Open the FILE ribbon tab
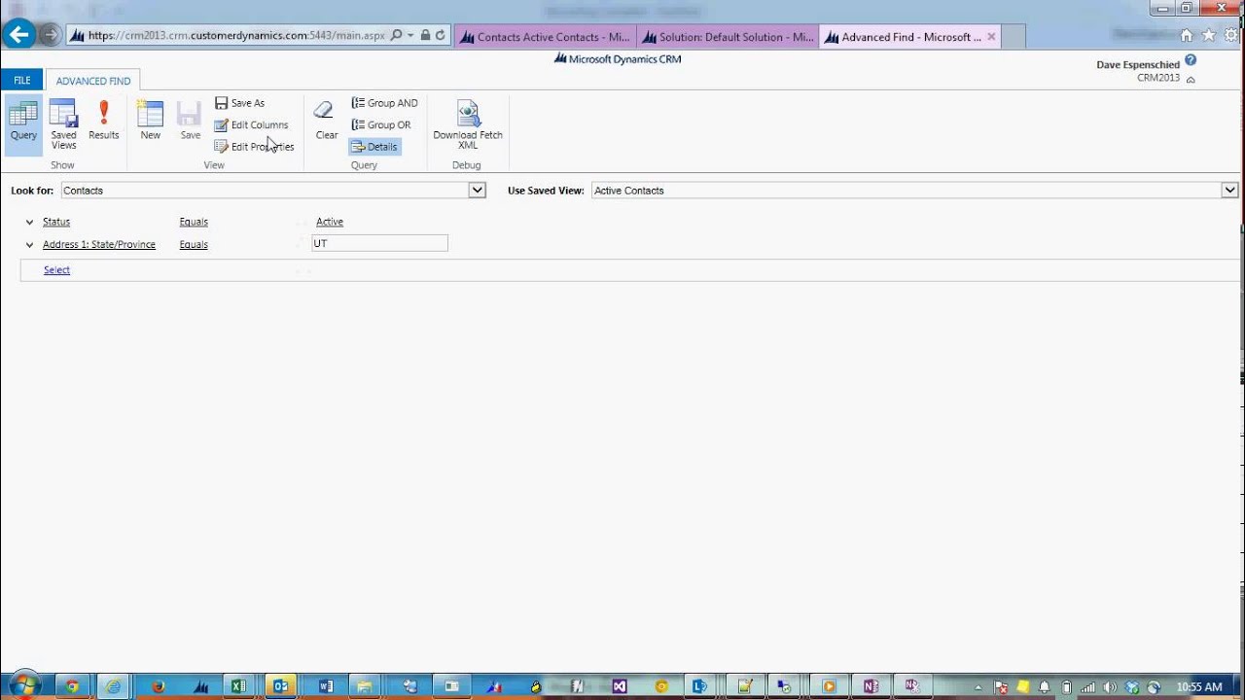Screen dimensions: 1245x700 [21, 81]
